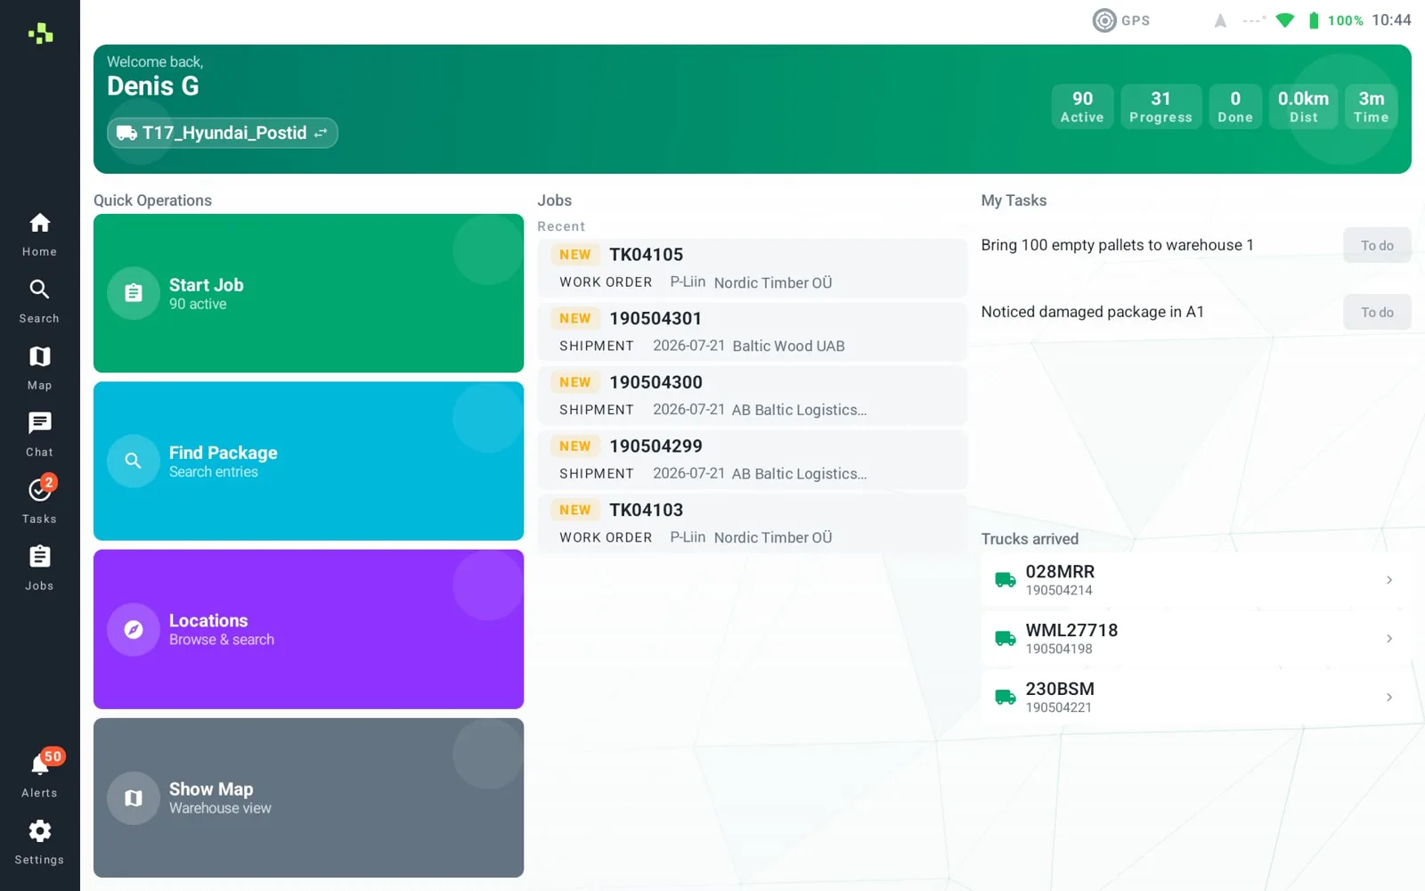
Task: Switch vehicle via T17_Hyundai_Postid chip
Action: point(223,133)
